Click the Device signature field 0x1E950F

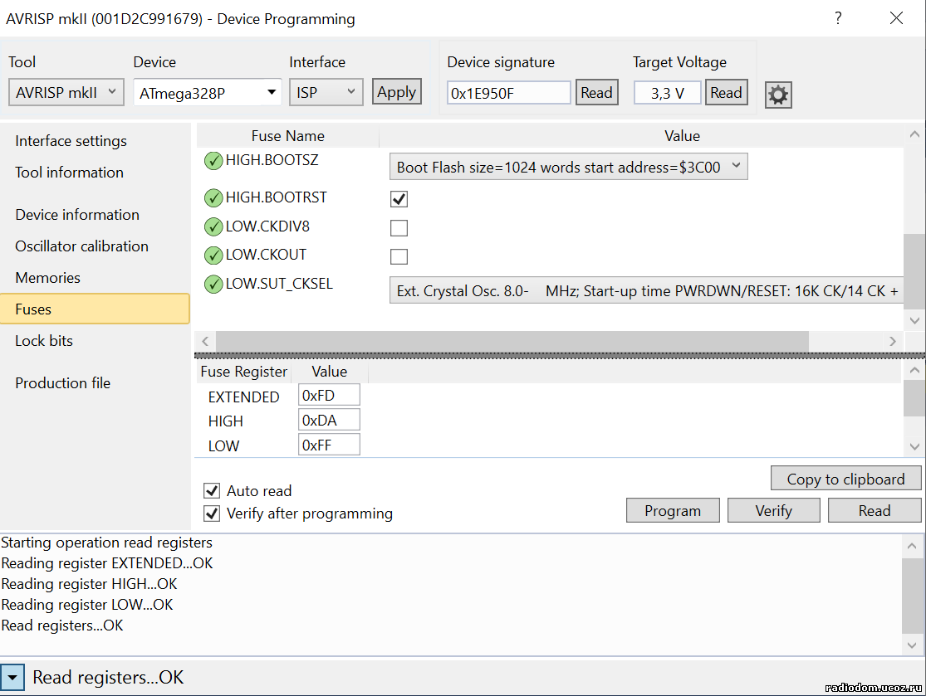pyautogui.click(x=508, y=93)
